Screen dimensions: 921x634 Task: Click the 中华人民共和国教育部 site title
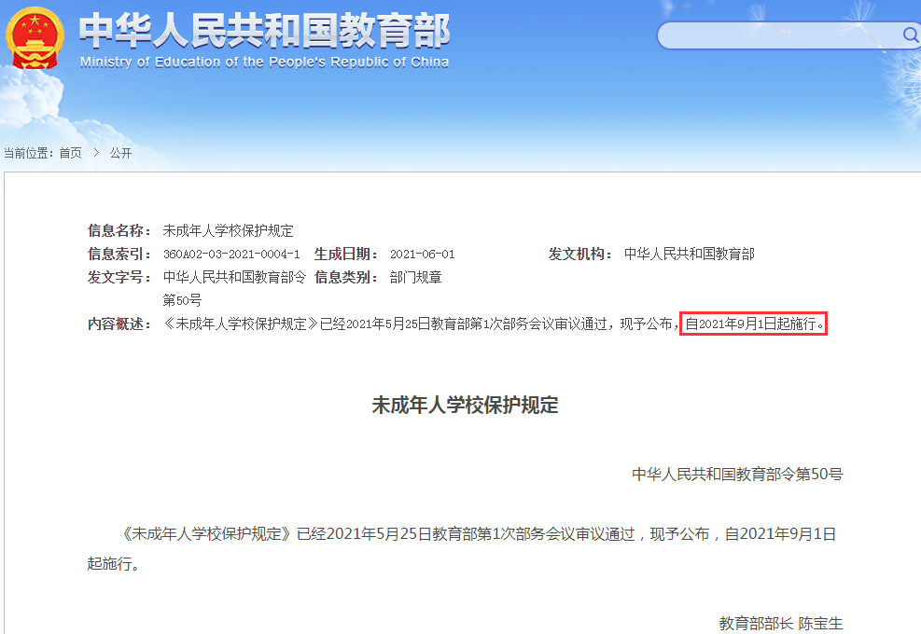point(264,31)
